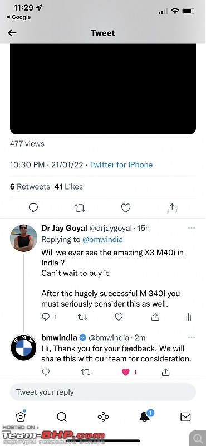Like Dr Jay Goyal's reply
Screen dimensions: 206x446
point(119,317)
